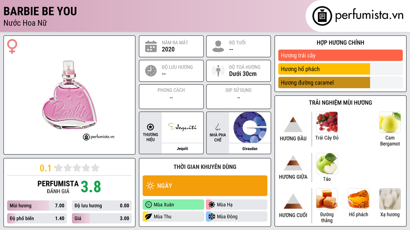Select the Mùa Hạ season
This screenshot has height=230, width=410.
coord(237,205)
